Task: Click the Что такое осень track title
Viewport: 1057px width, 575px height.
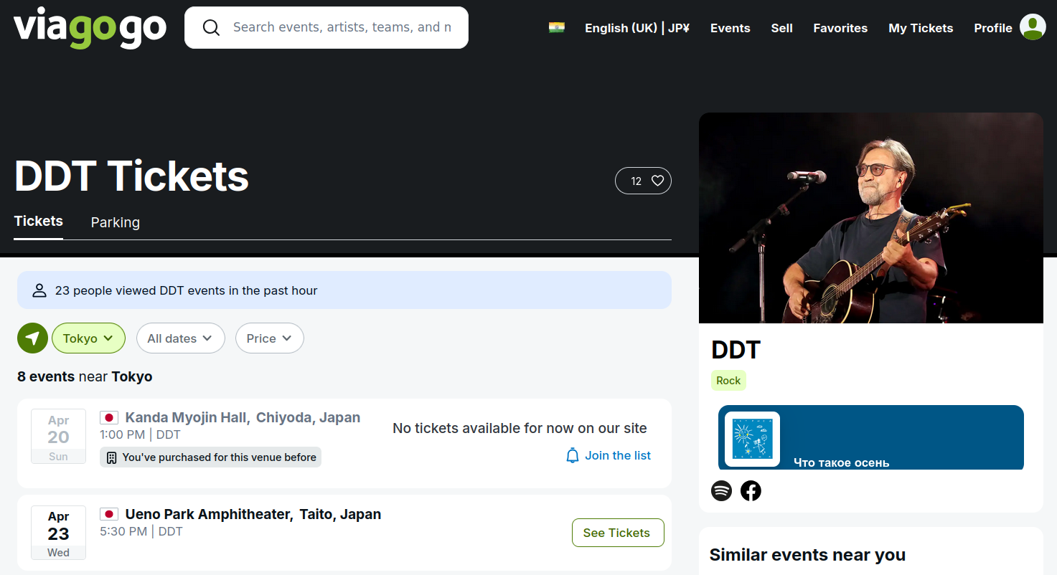Action: [x=842, y=462]
